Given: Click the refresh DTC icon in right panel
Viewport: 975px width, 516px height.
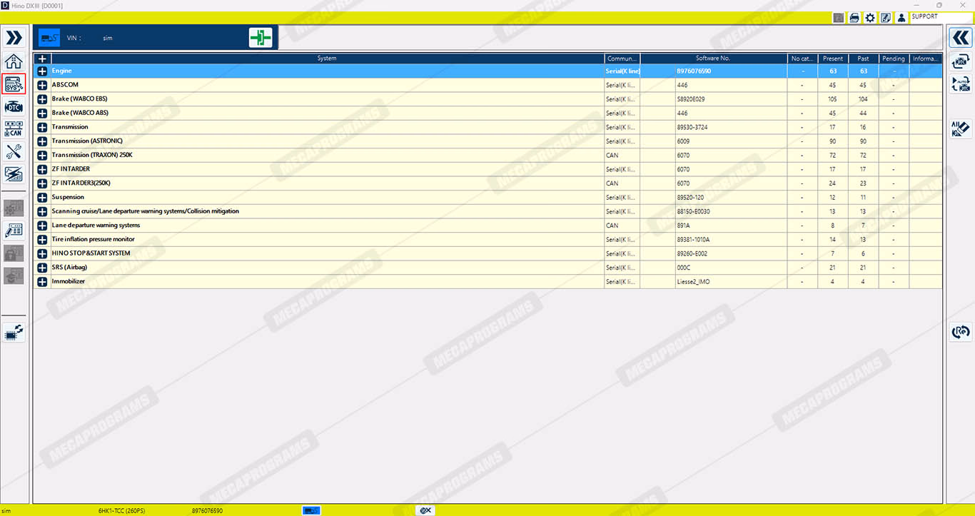Looking at the screenshot, I should click(x=961, y=61).
